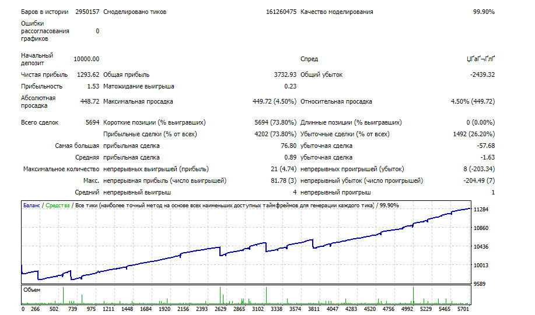
Task: Click the непрерывных выигрышей (прибыль) label
Action: (156, 169)
